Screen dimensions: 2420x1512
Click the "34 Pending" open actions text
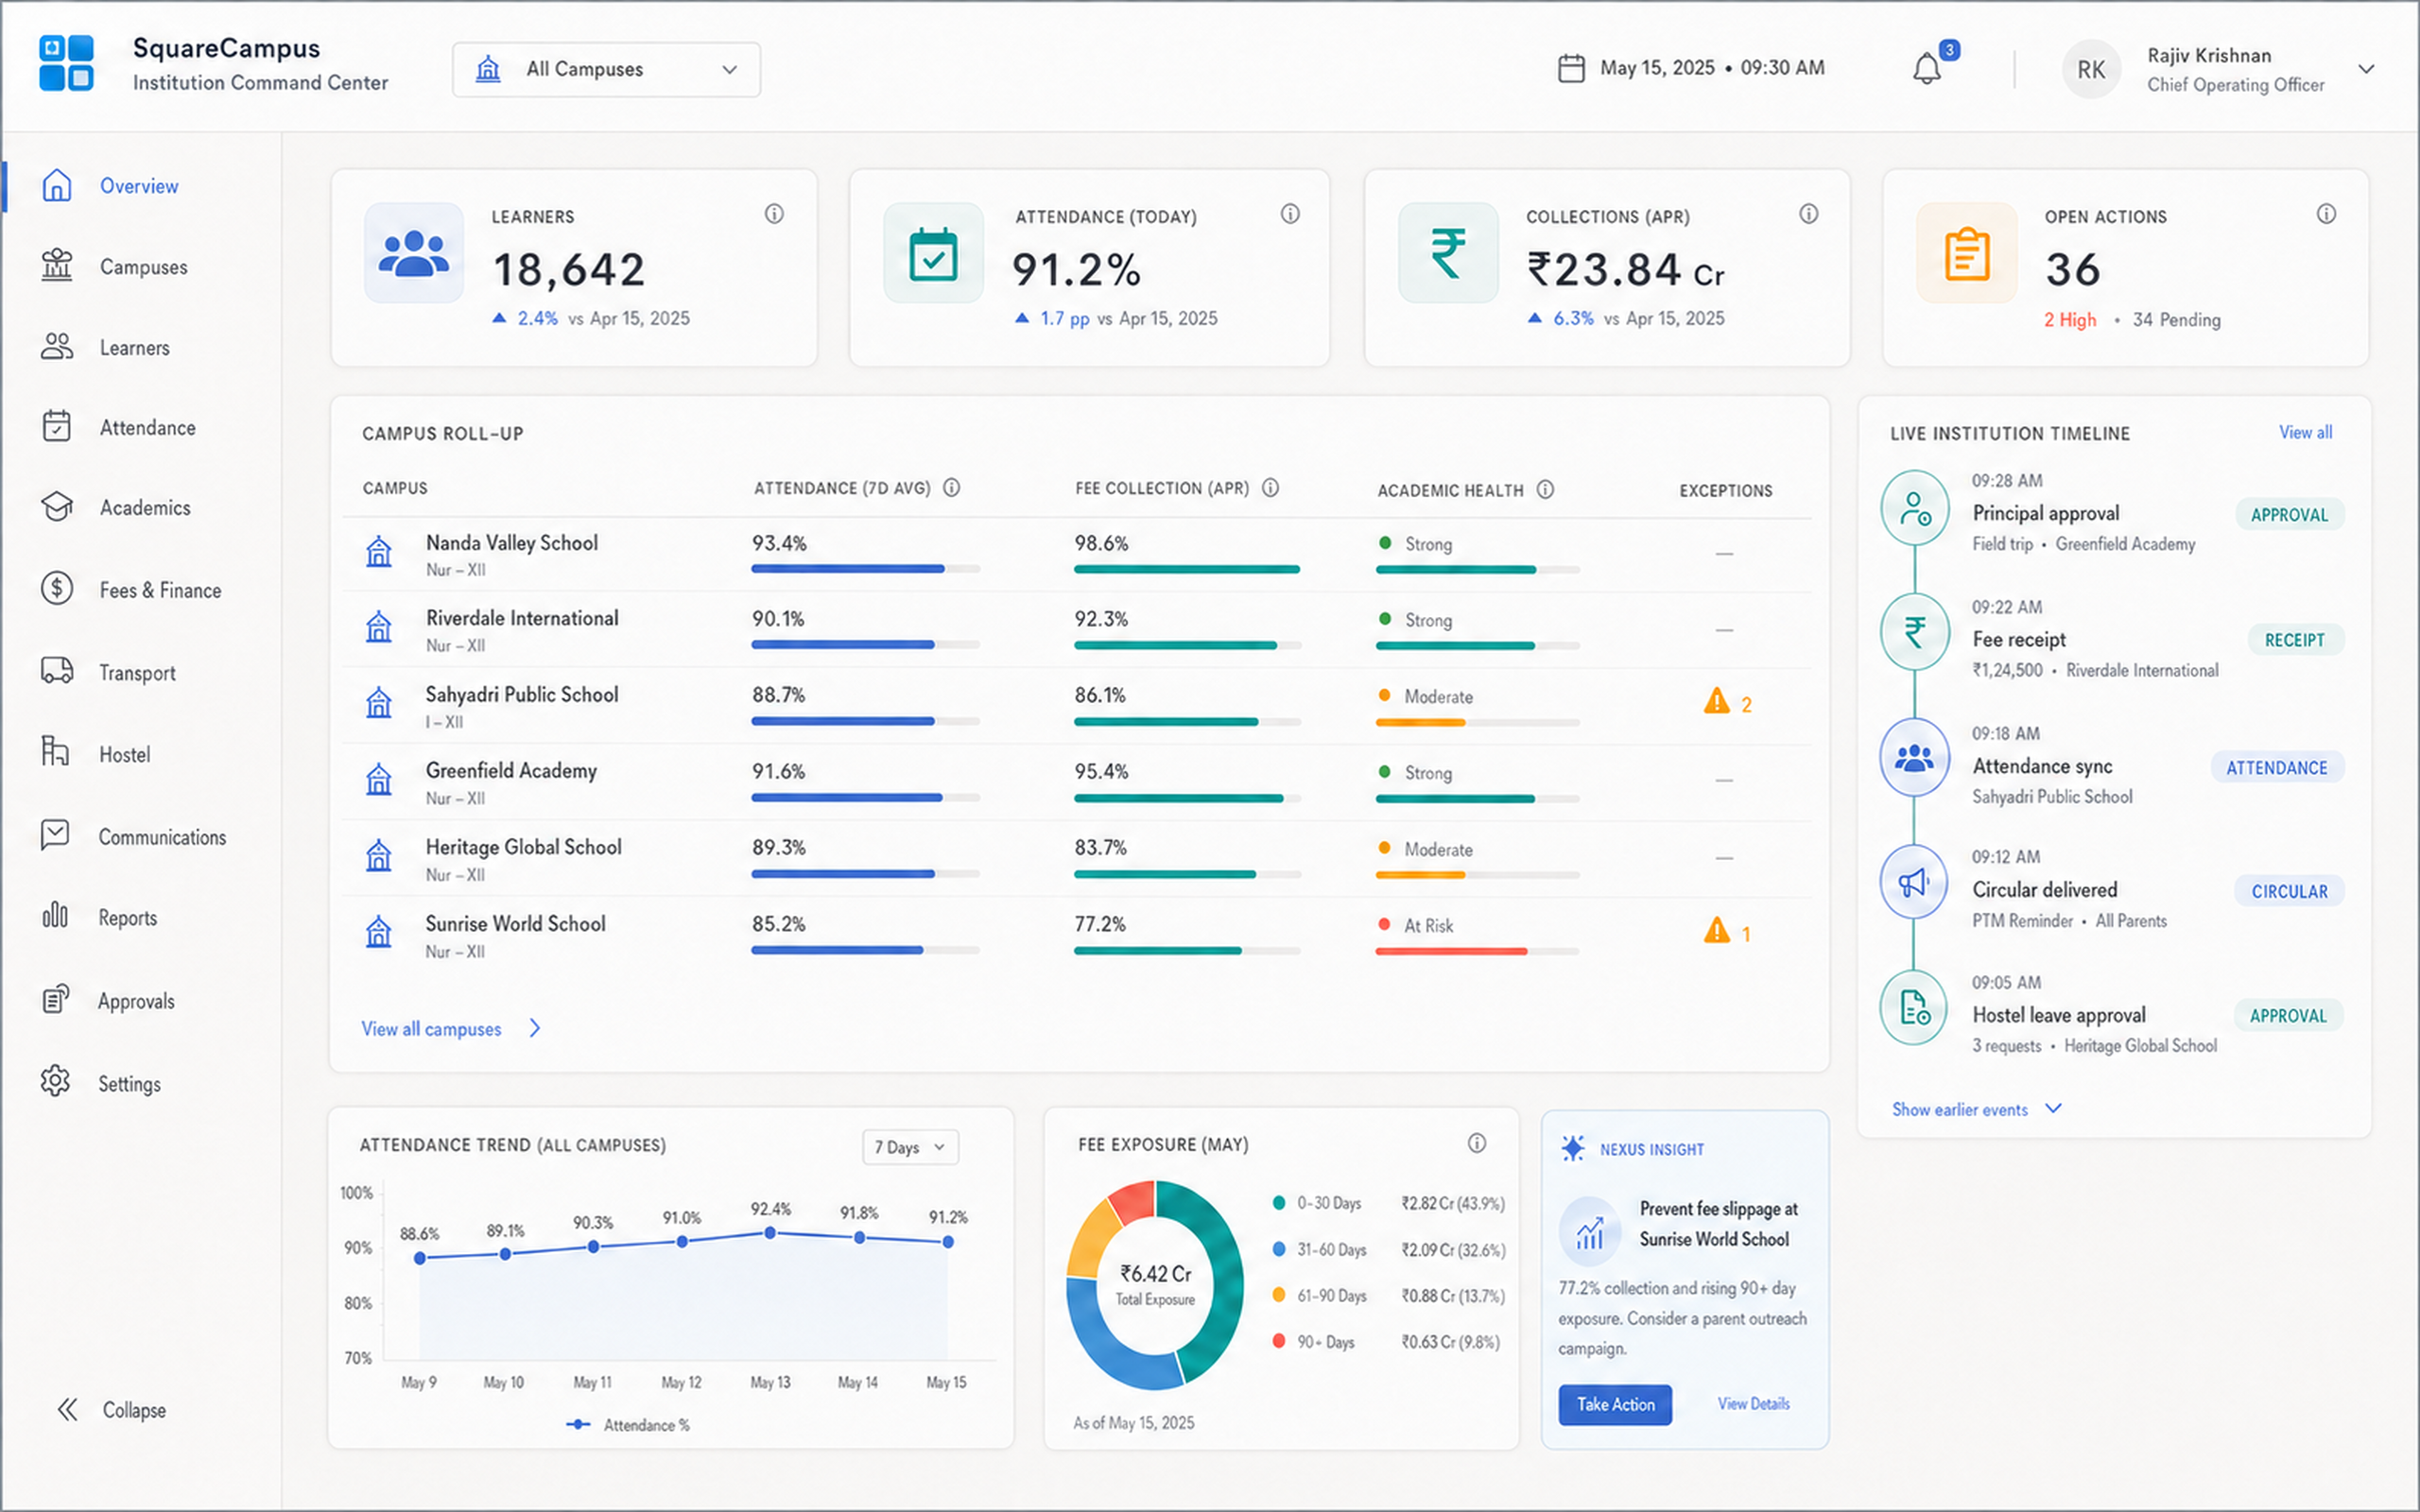[x=2176, y=320]
